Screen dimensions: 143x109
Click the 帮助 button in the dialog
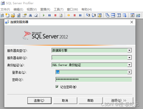[90, 100]
